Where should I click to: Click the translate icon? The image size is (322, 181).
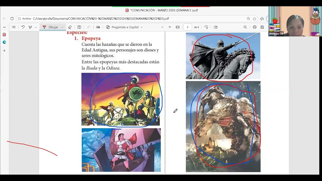point(98,27)
